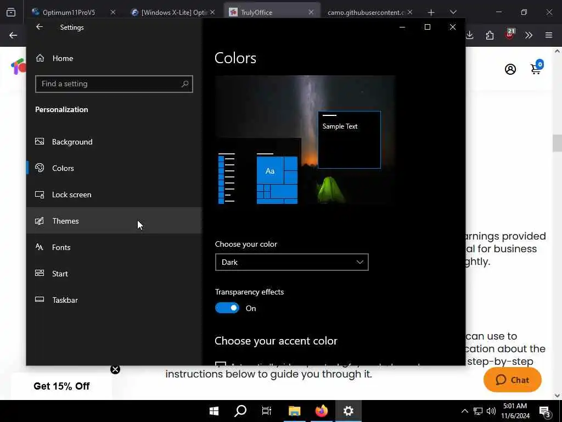This screenshot has width=562, height=422.
Task: Maximize the Settings window
Action: click(427, 27)
